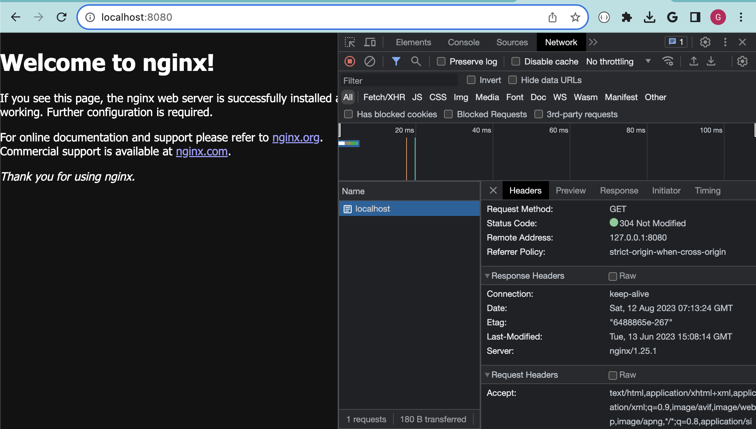Toggle the device toolbar
This screenshot has width=756, height=429.
[370, 42]
